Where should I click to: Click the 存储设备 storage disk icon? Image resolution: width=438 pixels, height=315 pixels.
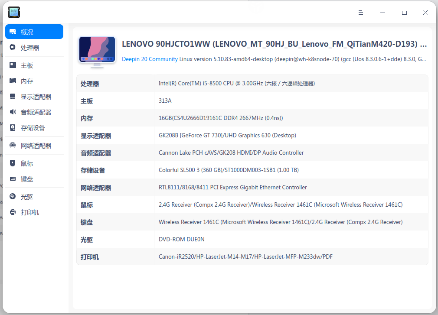[13, 127]
